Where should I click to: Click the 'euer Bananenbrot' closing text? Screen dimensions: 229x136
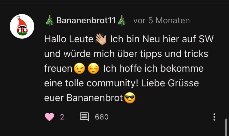[x=84, y=98]
